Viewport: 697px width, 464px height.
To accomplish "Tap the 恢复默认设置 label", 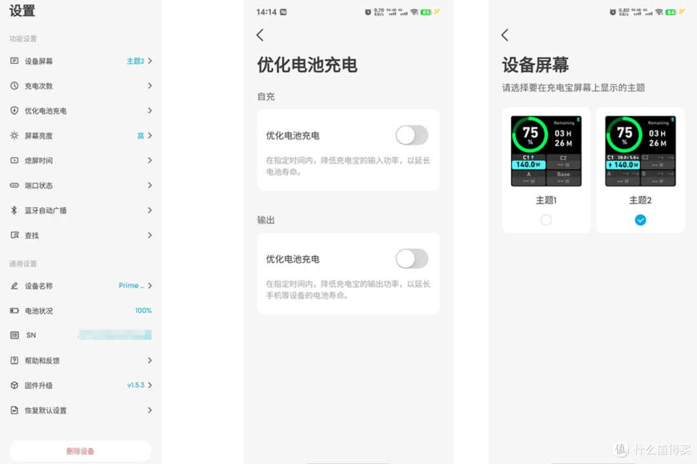I will click(46, 411).
